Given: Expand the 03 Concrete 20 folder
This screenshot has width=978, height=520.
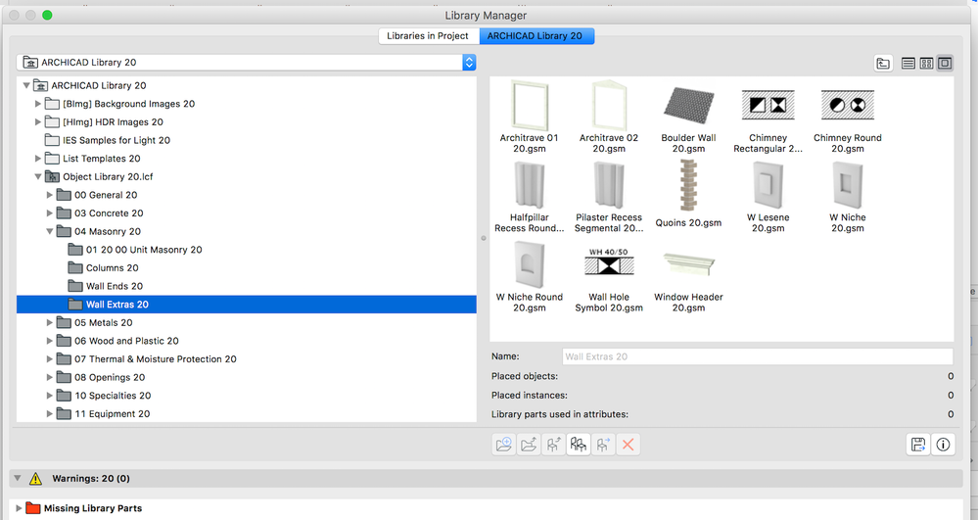Looking at the screenshot, I should point(50,213).
